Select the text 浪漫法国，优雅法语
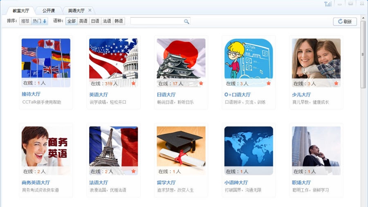The width and height of the screenshot is (368, 207). click(108, 190)
